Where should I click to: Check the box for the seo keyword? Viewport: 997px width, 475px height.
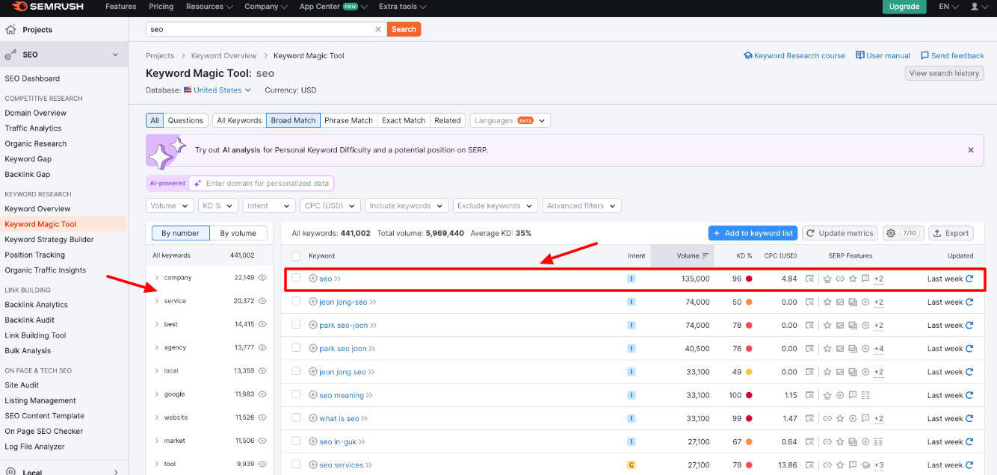[x=296, y=279]
